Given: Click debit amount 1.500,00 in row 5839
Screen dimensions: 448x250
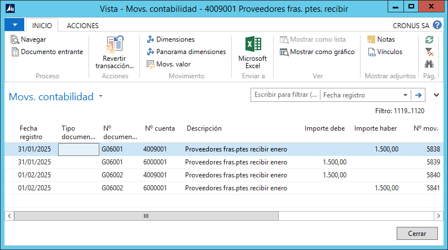Looking at the screenshot, I should tap(335, 162).
